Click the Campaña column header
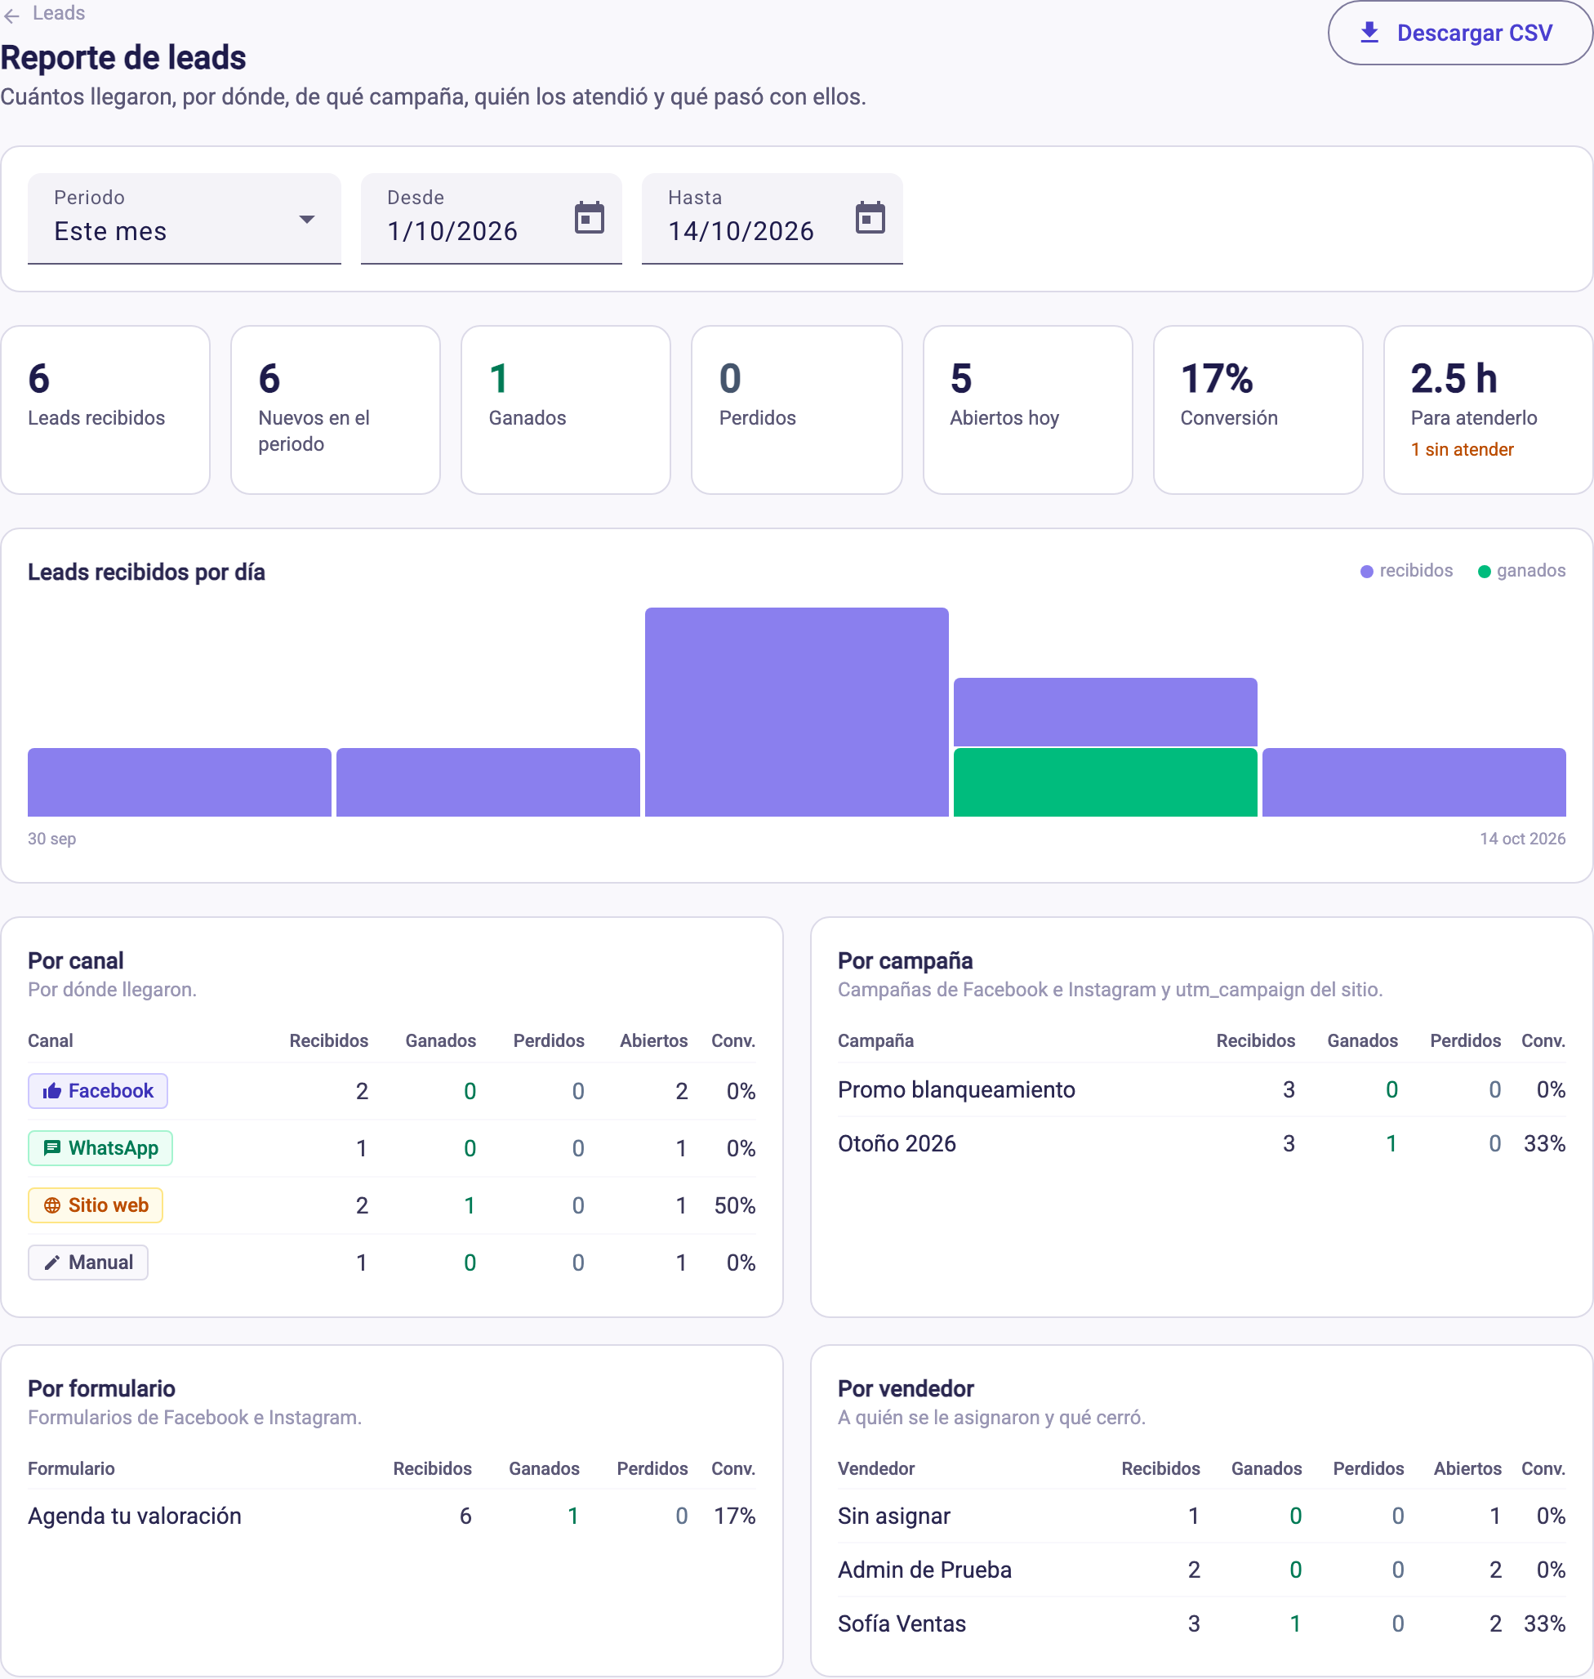 (875, 1041)
